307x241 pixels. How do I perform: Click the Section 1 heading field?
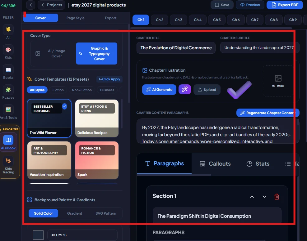tap(217, 216)
